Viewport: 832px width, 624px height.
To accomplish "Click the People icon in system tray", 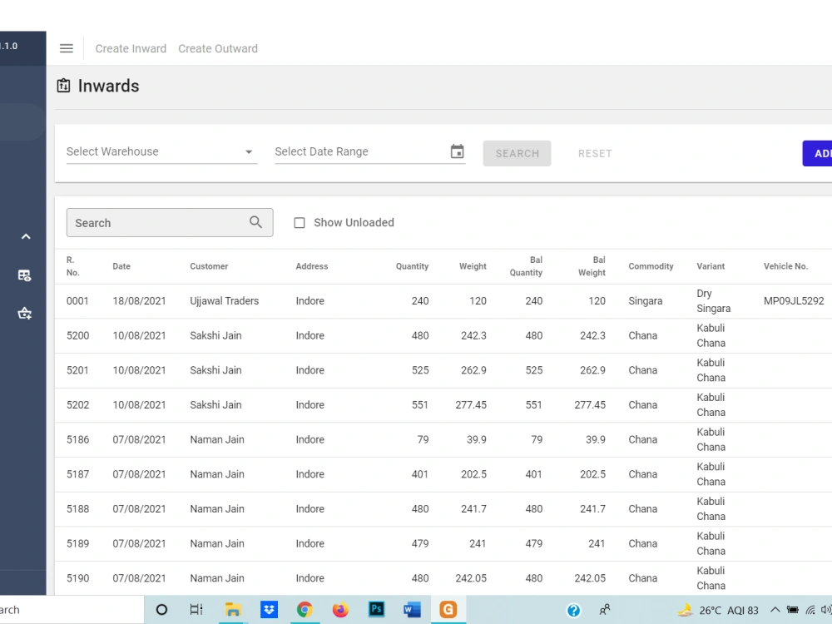I will (604, 610).
